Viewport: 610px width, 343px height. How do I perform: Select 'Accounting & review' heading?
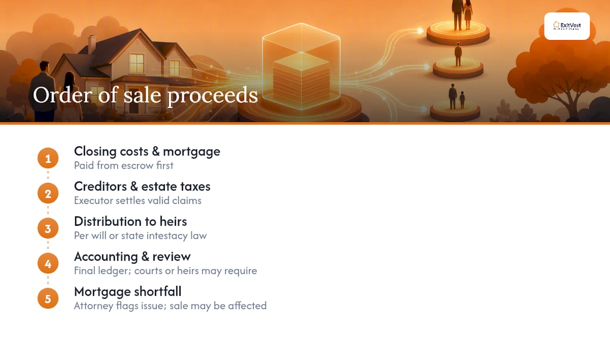132,256
